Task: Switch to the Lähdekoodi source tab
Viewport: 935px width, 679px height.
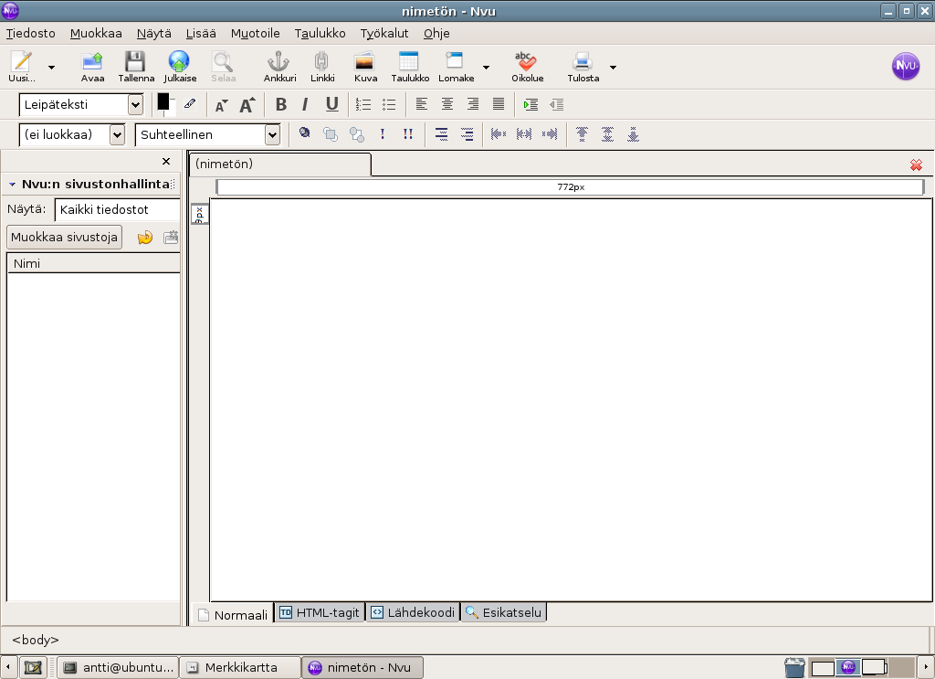Action: click(412, 612)
